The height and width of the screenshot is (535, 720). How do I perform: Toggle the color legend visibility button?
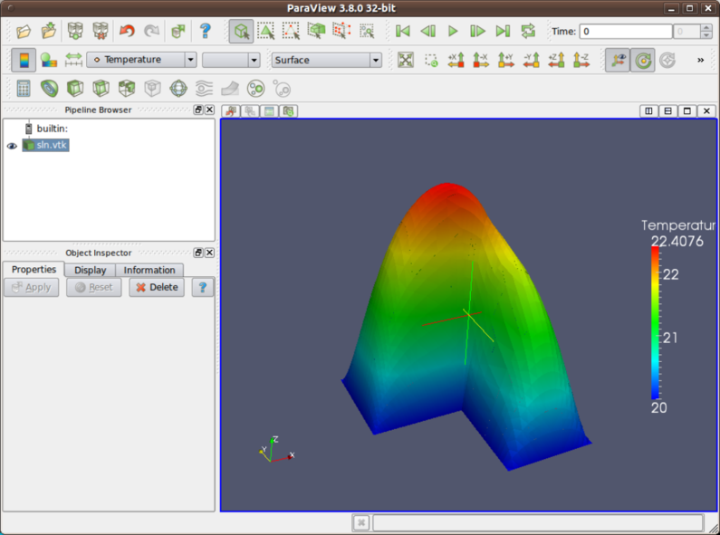click(x=24, y=61)
